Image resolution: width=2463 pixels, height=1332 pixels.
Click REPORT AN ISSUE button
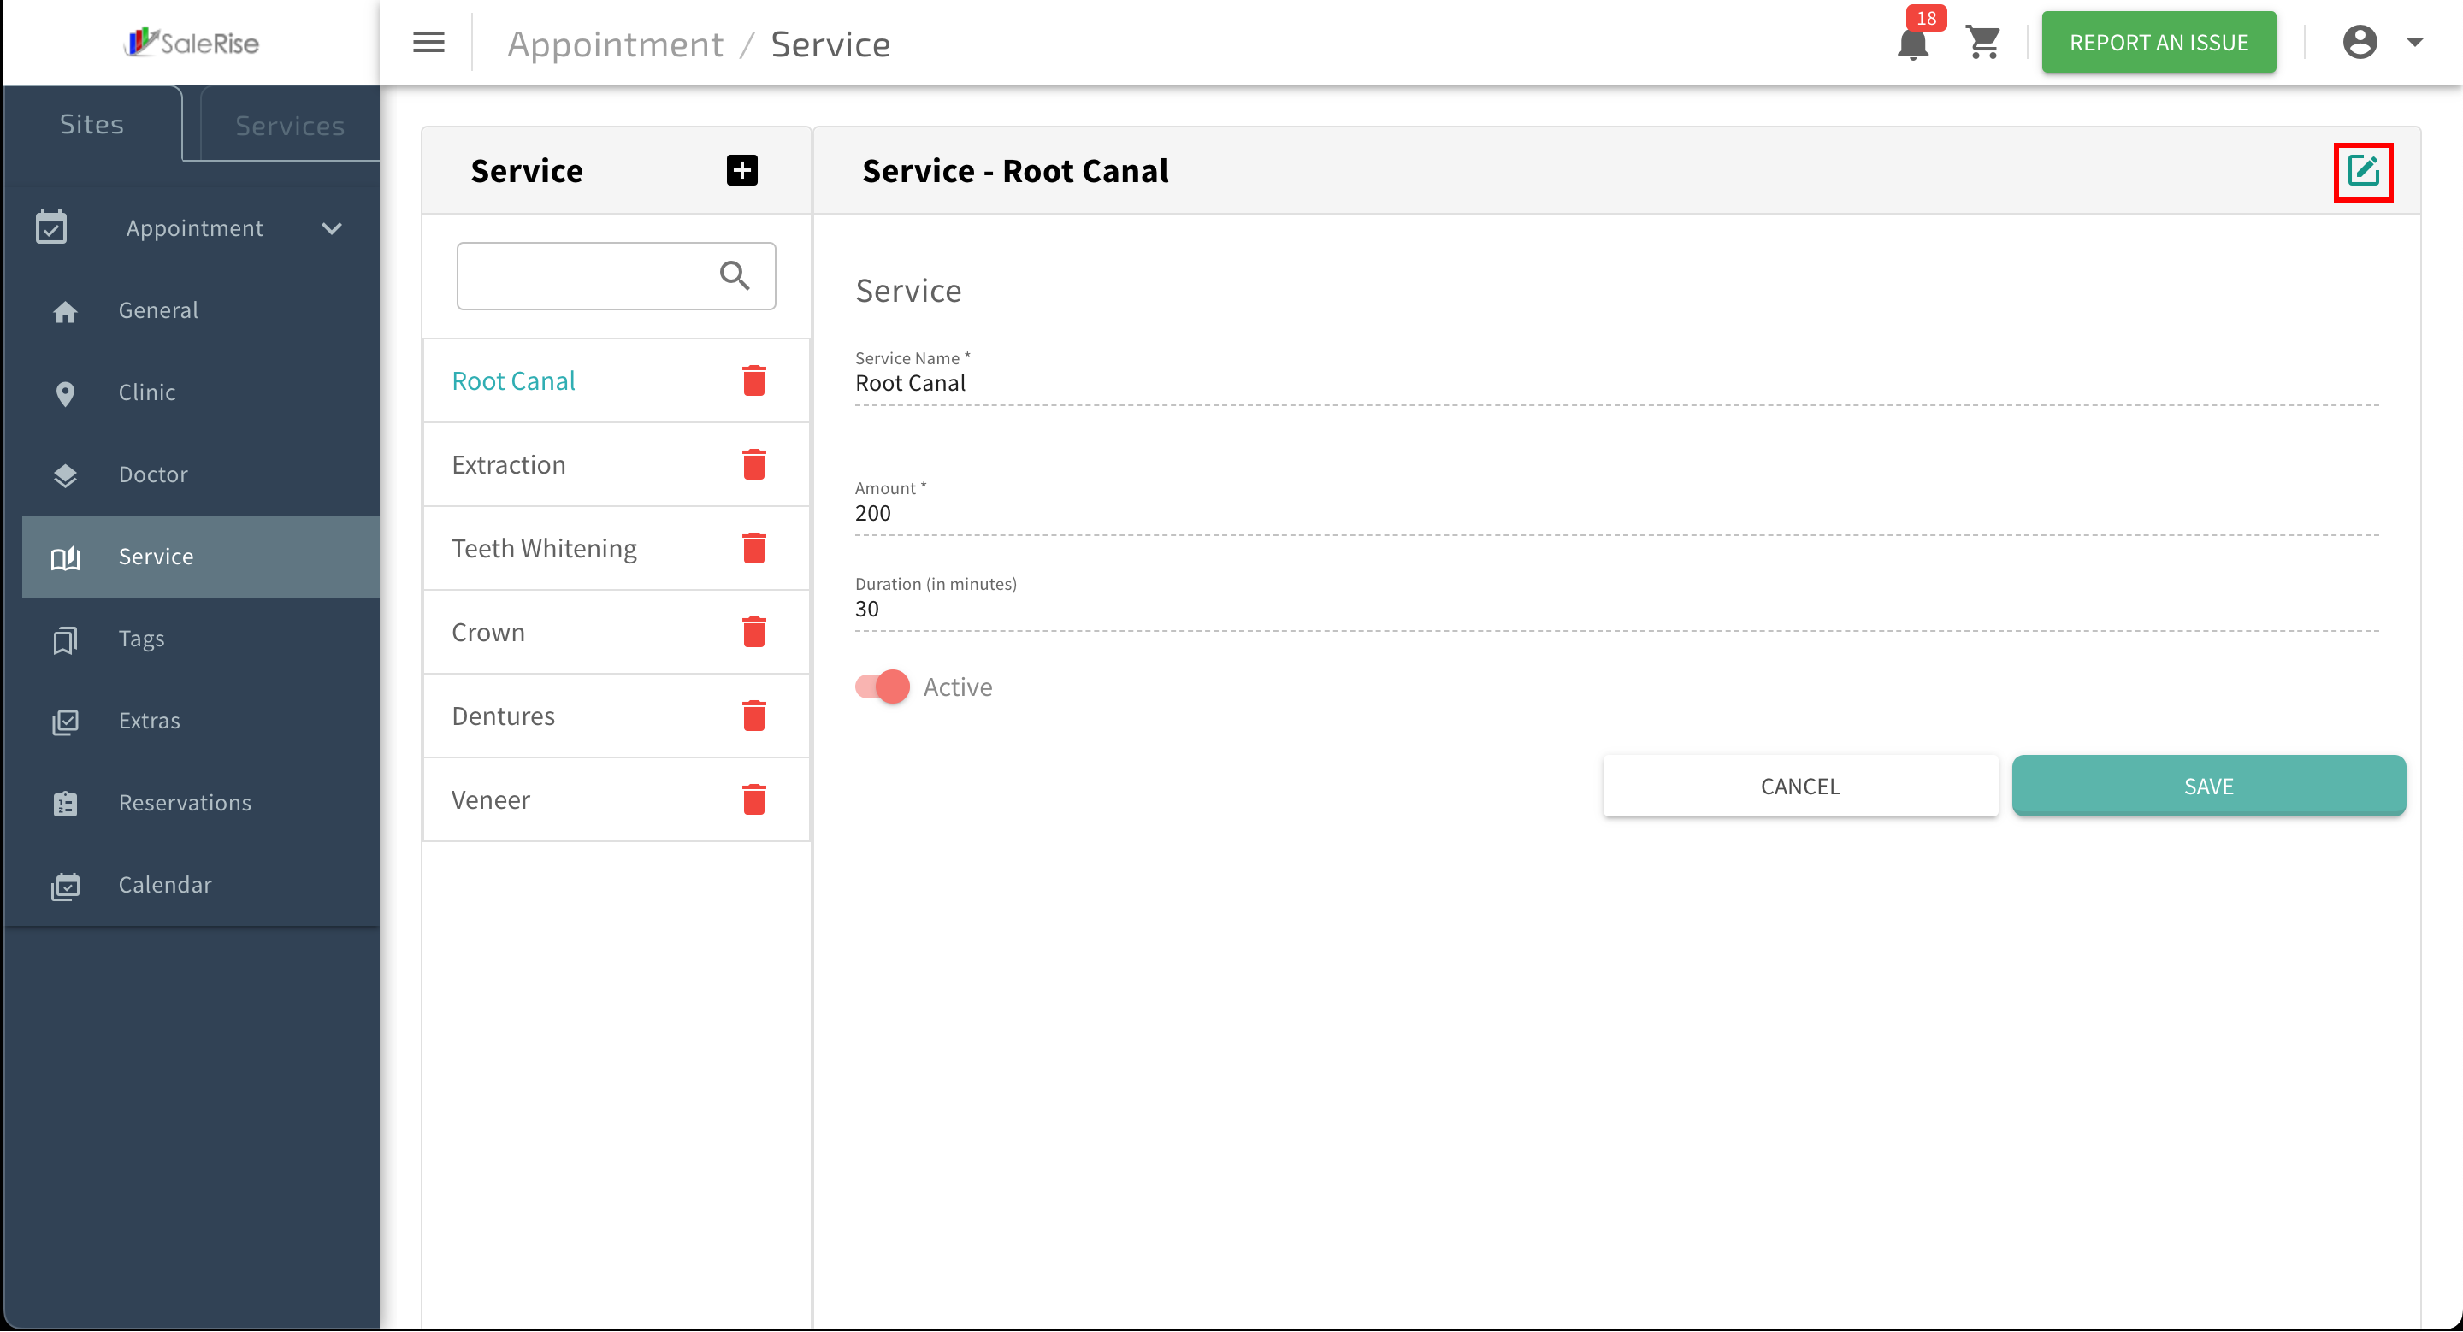(x=2159, y=43)
